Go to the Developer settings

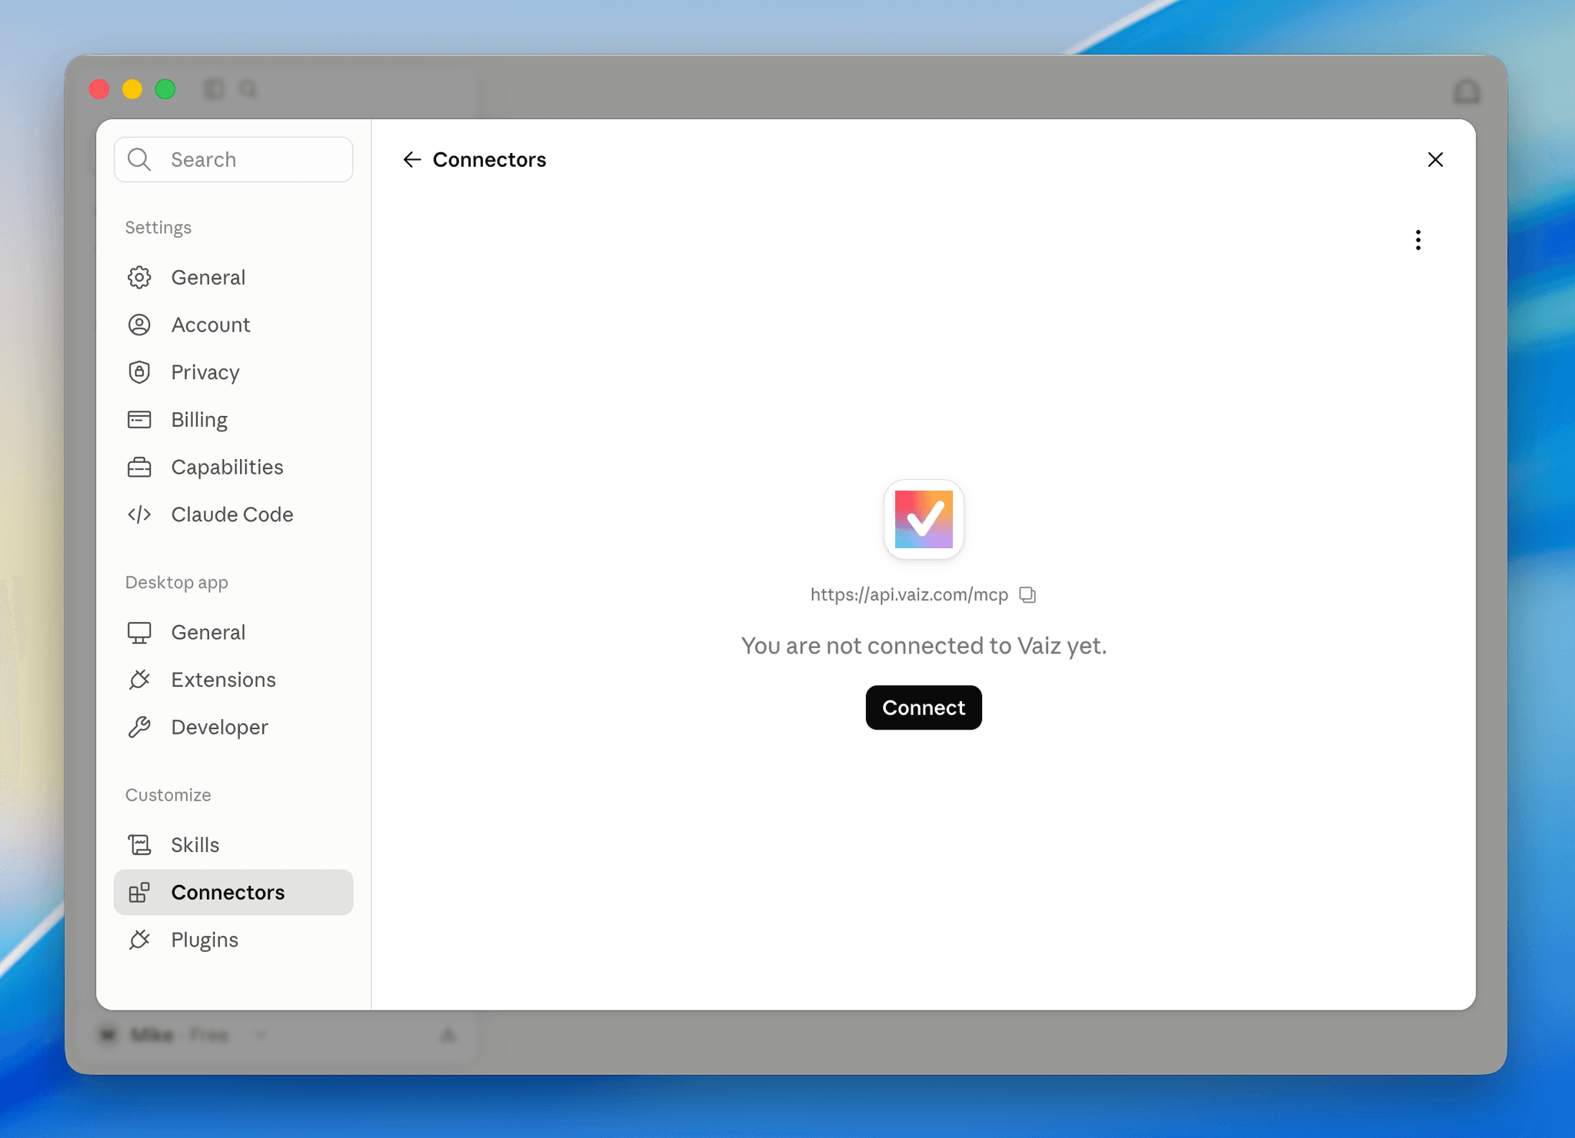click(x=234, y=727)
